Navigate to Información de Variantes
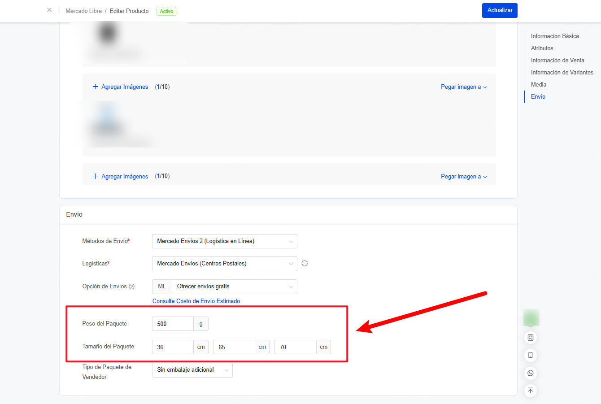Image resolution: width=601 pixels, height=404 pixels. coord(562,72)
